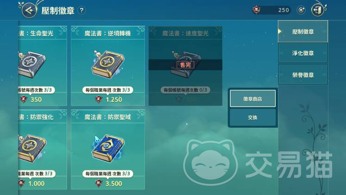This screenshot has height=195, width=346.
Task: Click the badge currency icon beside 250
Action: (256, 10)
